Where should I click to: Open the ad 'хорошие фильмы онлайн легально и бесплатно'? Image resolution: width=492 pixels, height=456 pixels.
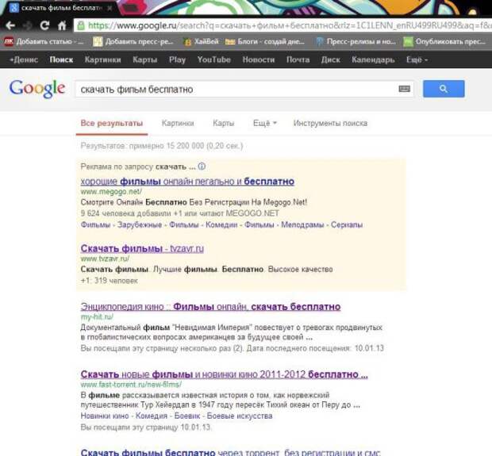tap(187, 182)
